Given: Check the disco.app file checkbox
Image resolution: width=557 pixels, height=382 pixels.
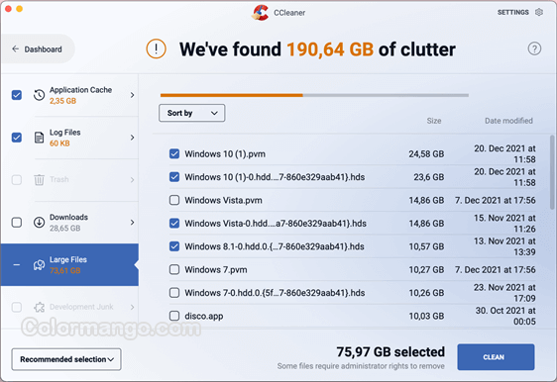Looking at the screenshot, I should tap(174, 316).
